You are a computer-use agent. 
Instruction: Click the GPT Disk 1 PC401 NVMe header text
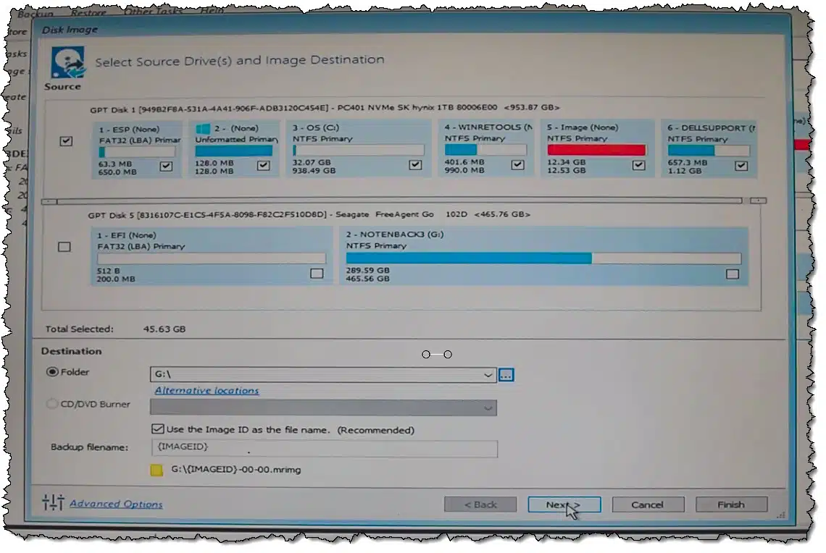pyautogui.click(x=325, y=108)
